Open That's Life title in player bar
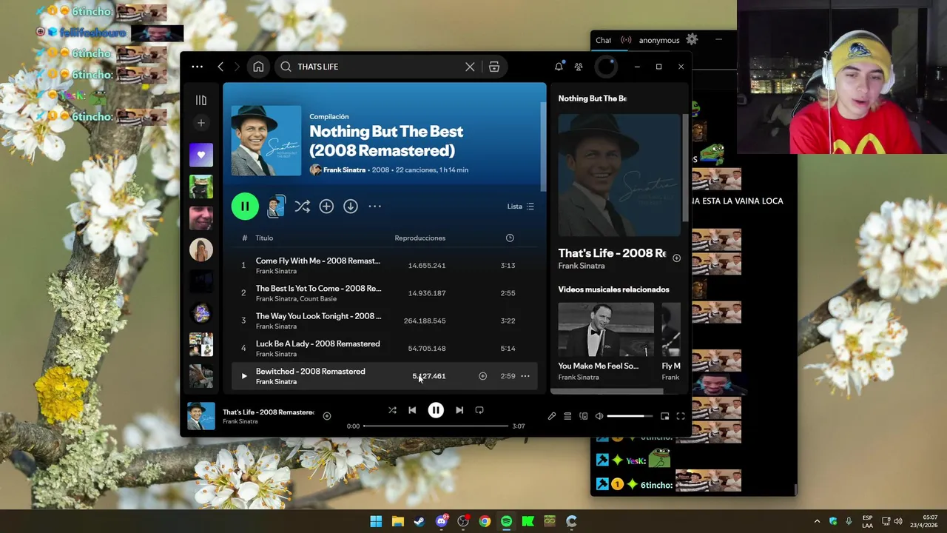Screen dimensions: 947x533 coord(269,412)
